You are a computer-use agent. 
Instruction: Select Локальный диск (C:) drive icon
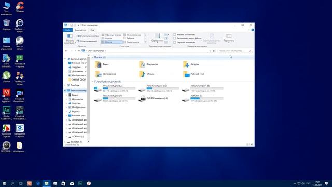pyautogui.click(x=98, y=89)
